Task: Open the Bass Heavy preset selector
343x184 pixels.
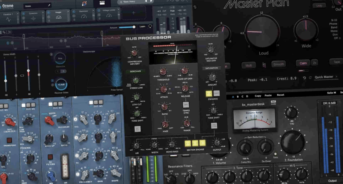Action: pyautogui.click(x=130, y=2)
